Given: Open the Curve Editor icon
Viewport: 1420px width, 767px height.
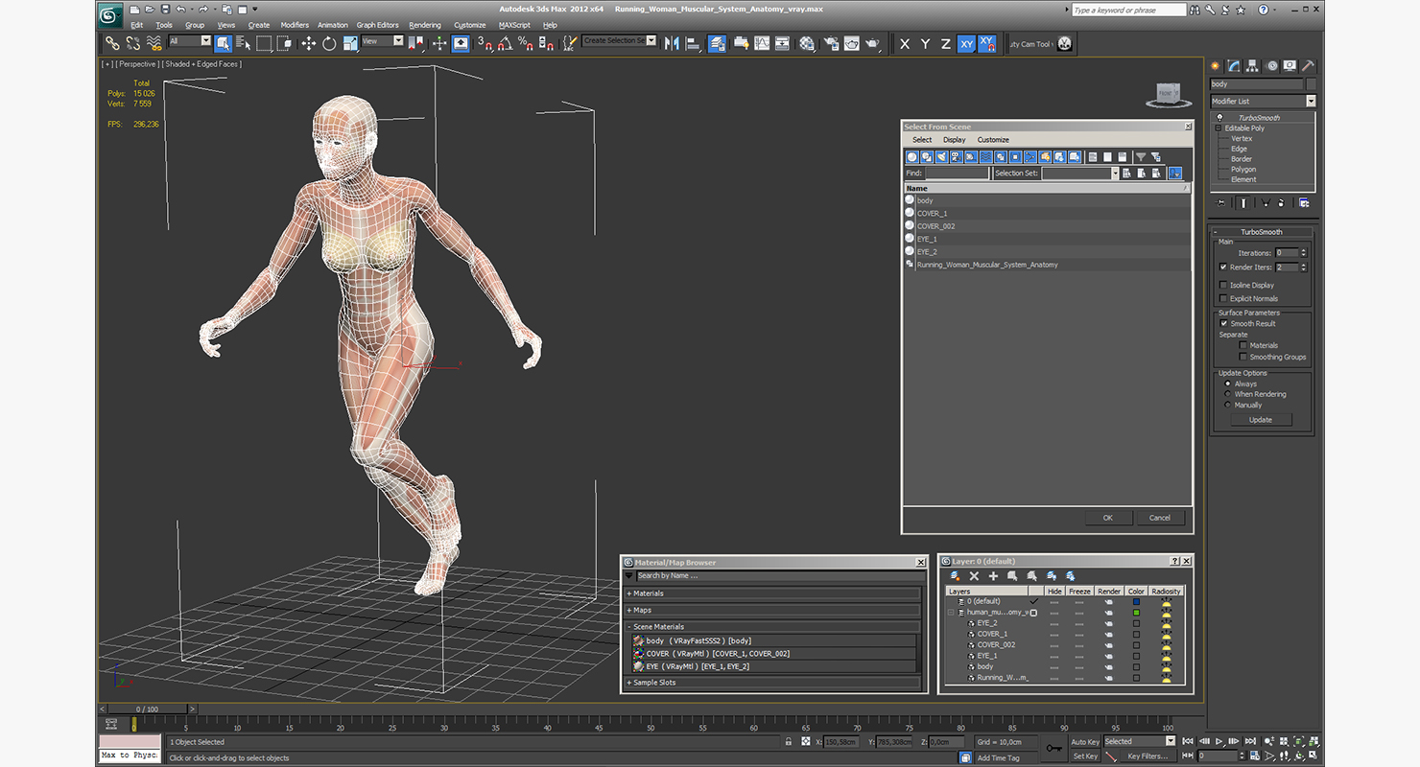Looking at the screenshot, I should pos(762,43).
